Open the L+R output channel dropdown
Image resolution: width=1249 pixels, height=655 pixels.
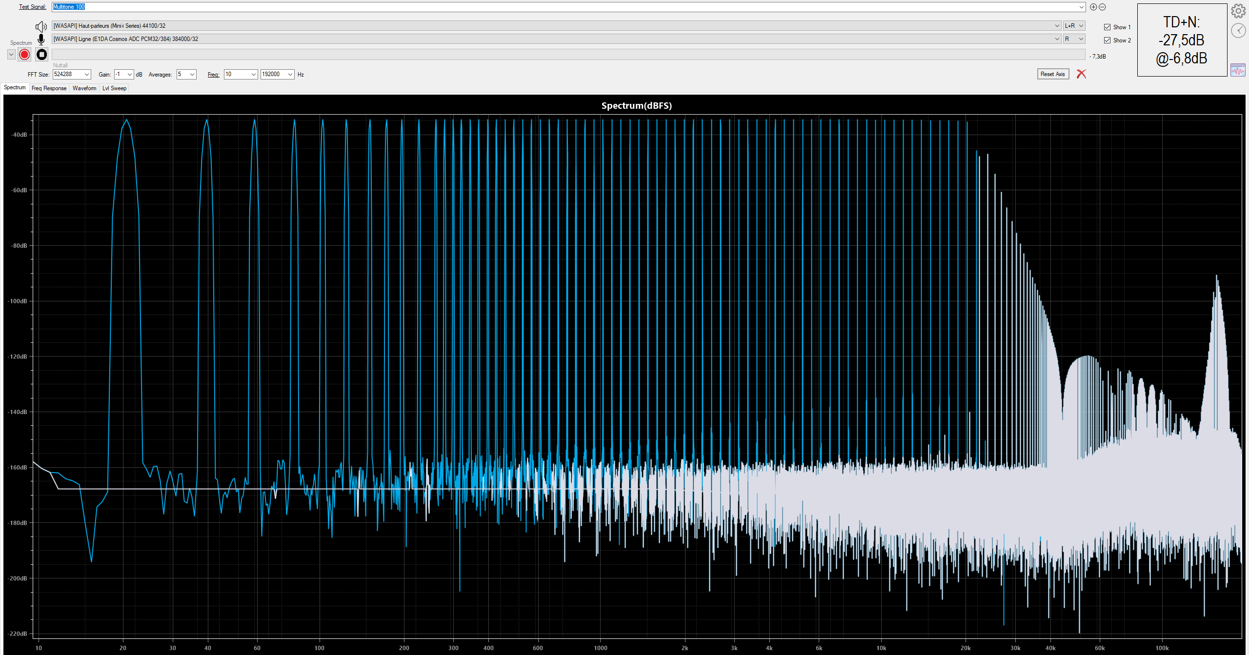tap(1074, 26)
